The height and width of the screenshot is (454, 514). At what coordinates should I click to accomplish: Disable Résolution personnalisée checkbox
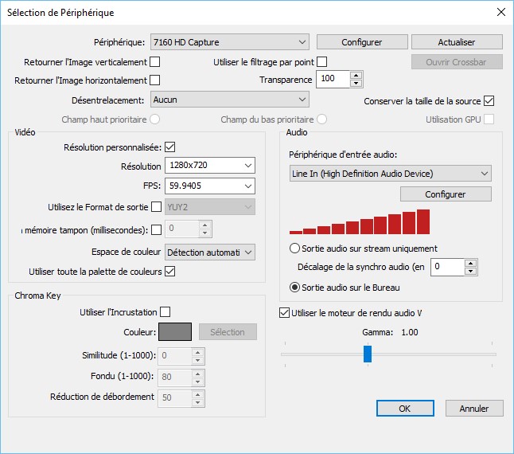point(170,147)
